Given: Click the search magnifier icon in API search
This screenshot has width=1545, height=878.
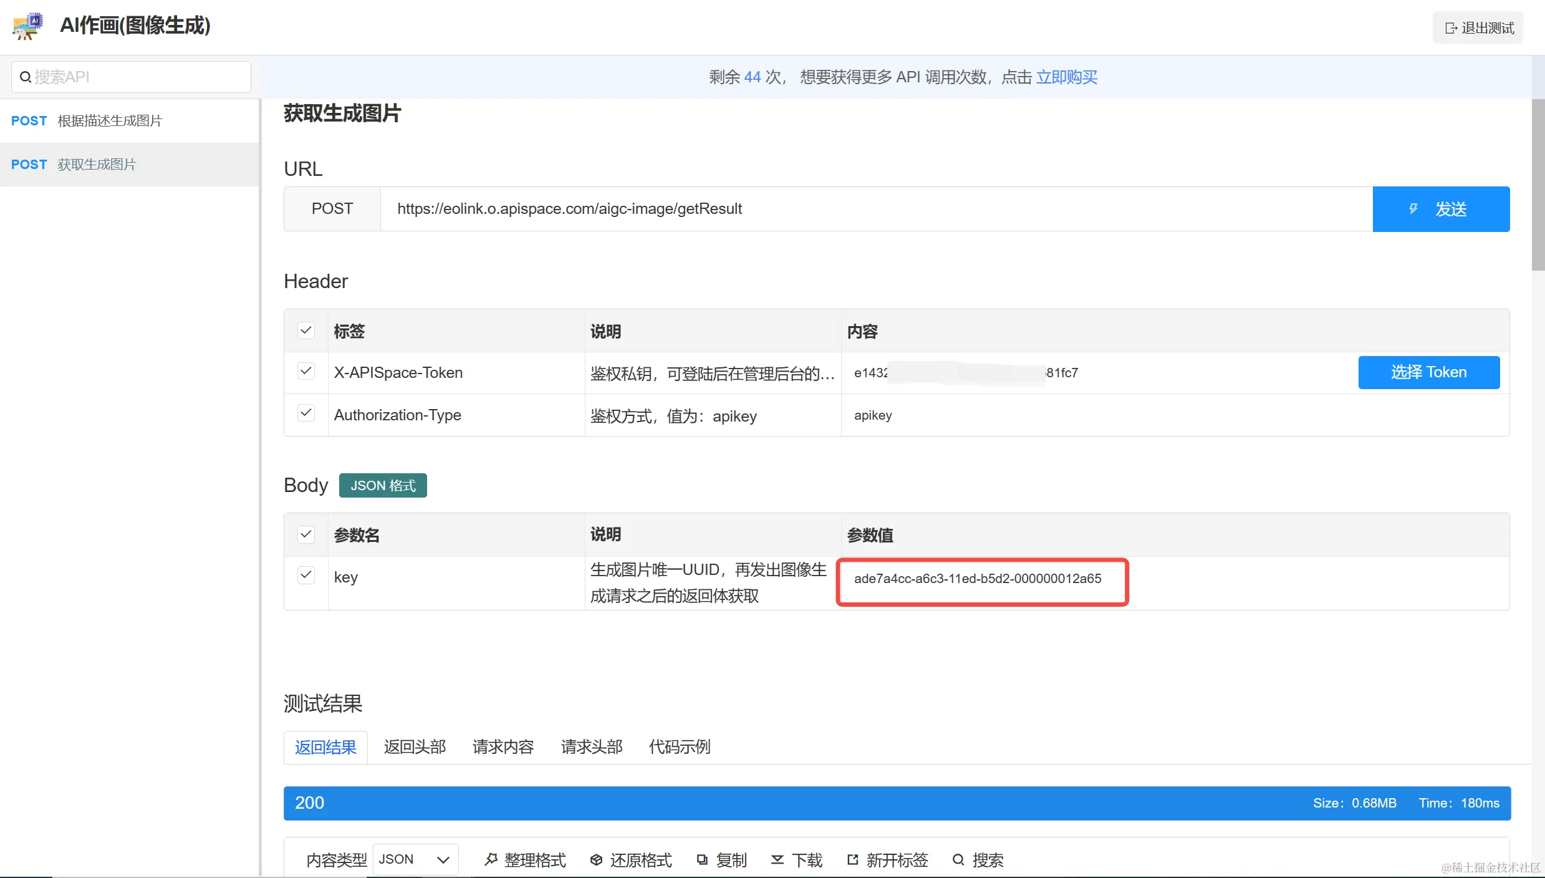Looking at the screenshot, I should [x=26, y=77].
